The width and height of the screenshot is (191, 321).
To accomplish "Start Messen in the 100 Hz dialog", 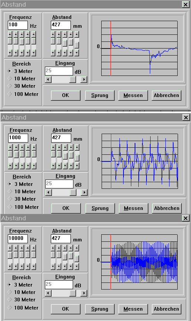I will (x=133, y=96).
